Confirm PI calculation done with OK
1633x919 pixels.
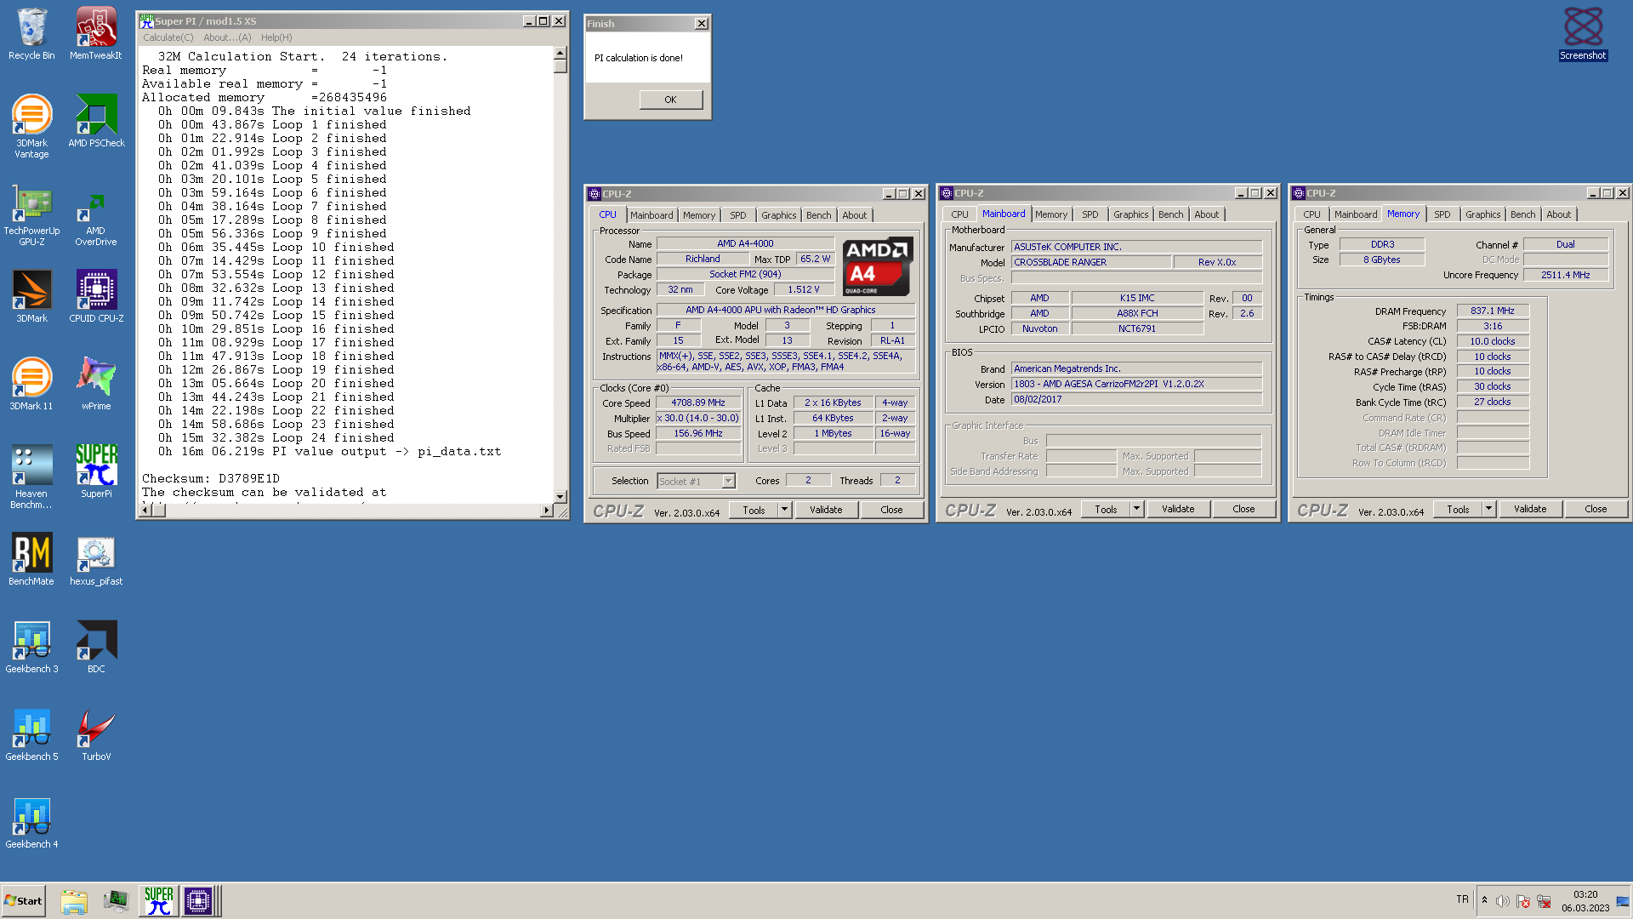pyautogui.click(x=671, y=100)
